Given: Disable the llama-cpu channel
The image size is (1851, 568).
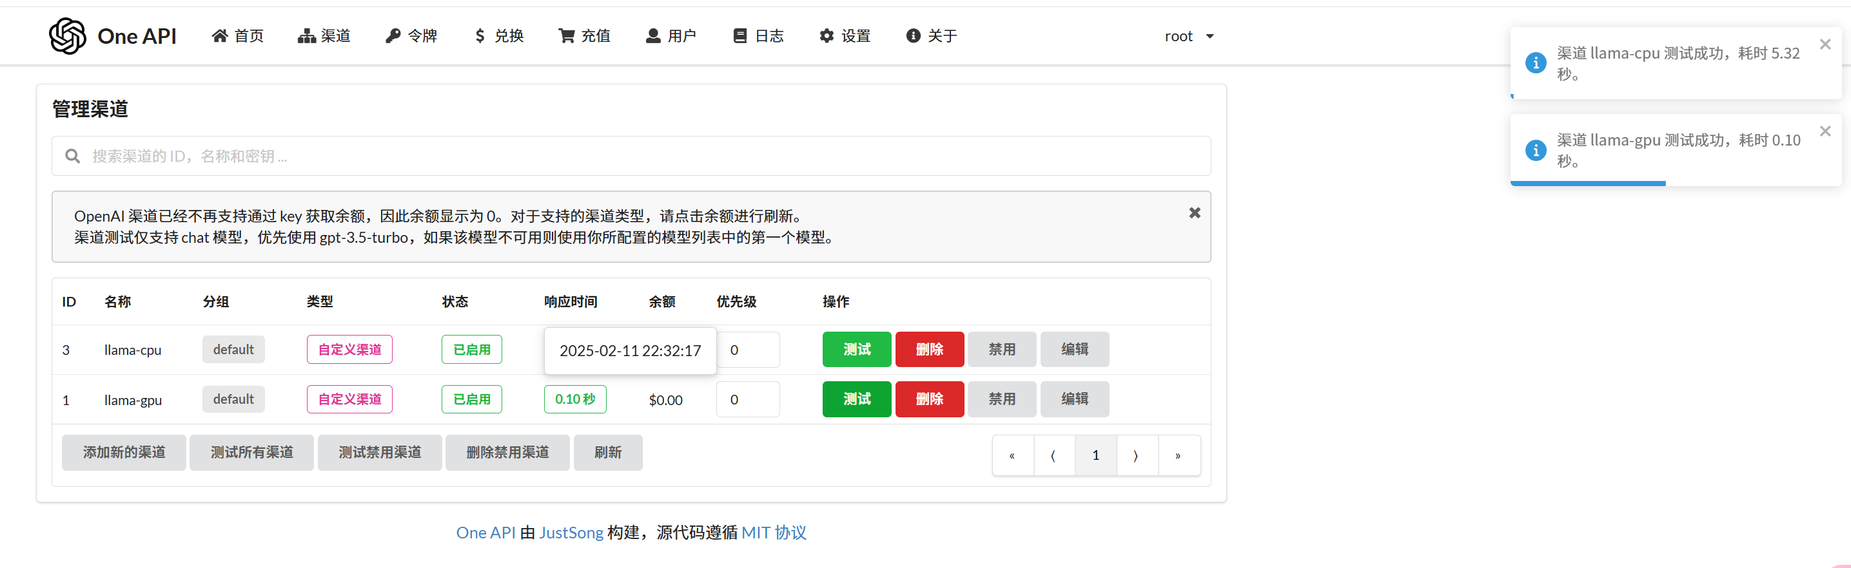Looking at the screenshot, I should (x=1002, y=350).
